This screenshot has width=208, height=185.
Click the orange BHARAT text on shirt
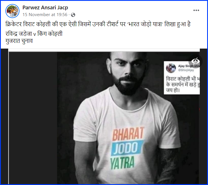(128, 134)
